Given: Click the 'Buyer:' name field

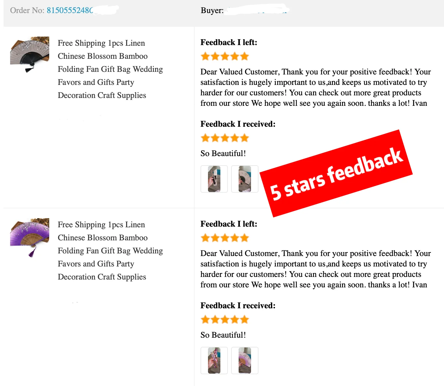Looking at the screenshot, I should pyautogui.click(x=258, y=10).
